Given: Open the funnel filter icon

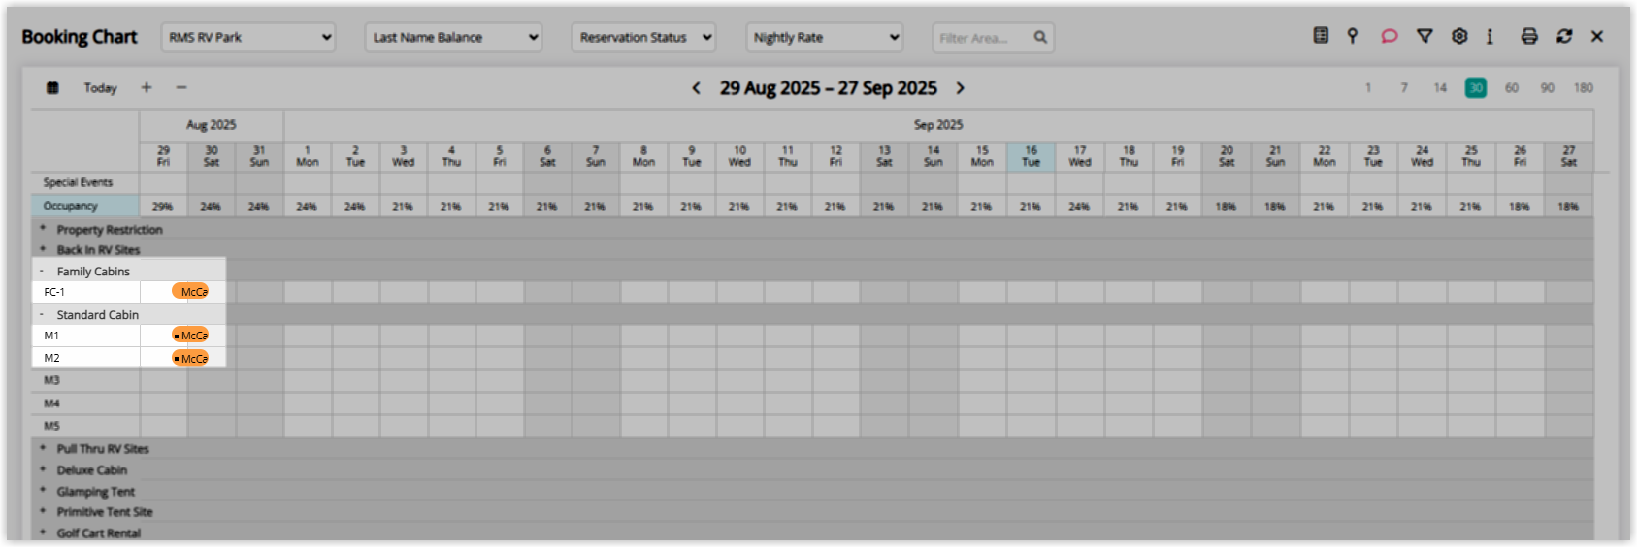Looking at the screenshot, I should point(1425,36).
